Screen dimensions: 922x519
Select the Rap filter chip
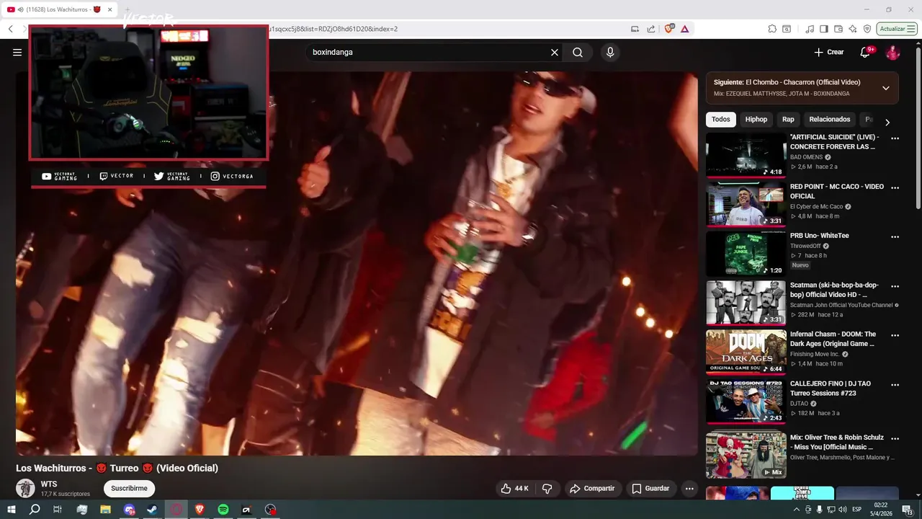click(789, 120)
